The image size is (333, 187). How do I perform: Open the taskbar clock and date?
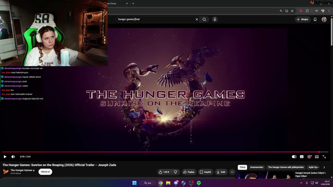[326, 183]
